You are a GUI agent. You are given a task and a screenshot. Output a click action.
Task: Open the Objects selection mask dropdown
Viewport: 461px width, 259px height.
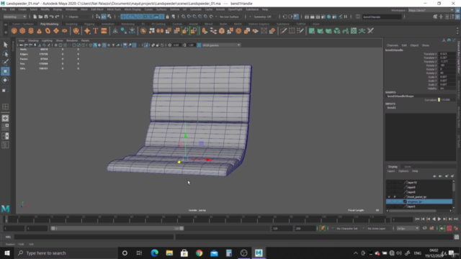coord(79,17)
